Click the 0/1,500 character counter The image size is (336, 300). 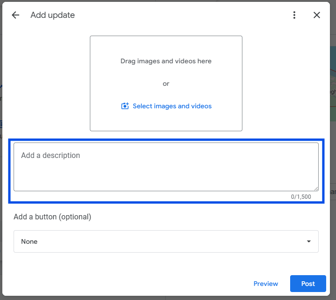point(301,197)
